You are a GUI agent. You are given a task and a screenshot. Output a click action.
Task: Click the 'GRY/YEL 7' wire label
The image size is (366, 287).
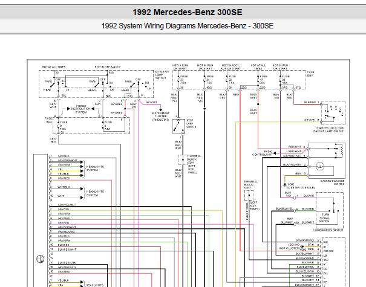(x=312, y=120)
